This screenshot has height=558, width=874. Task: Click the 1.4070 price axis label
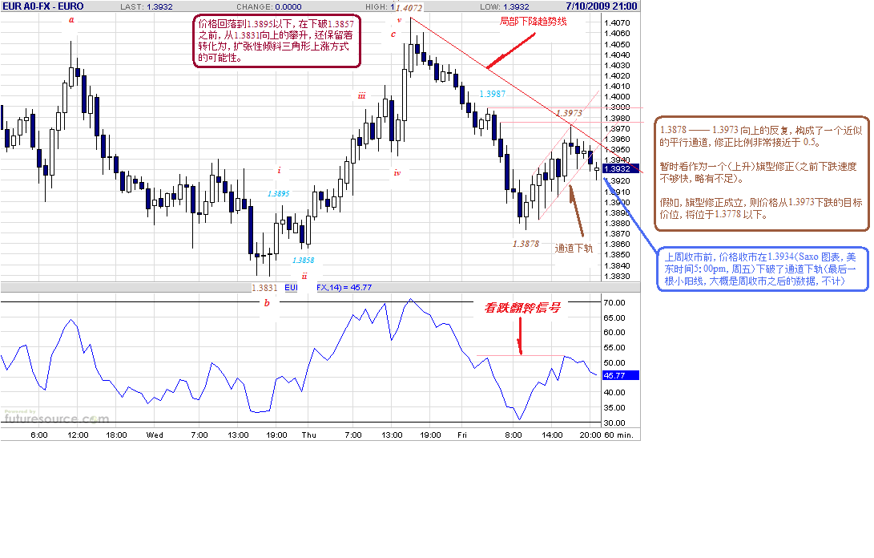(617, 23)
